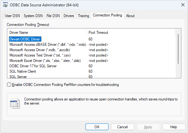Open Help for this dialog
188x133 pixels.
pos(174,127)
